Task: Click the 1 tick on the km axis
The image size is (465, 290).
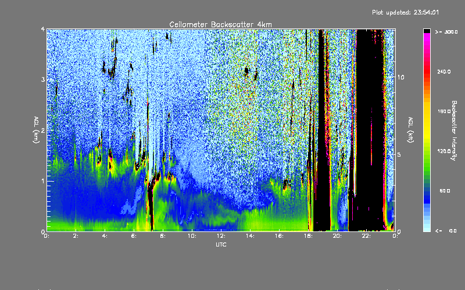Action: (43, 181)
